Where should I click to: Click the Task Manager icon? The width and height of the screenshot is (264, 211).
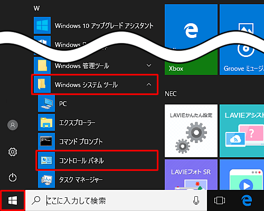tap(46, 179)
